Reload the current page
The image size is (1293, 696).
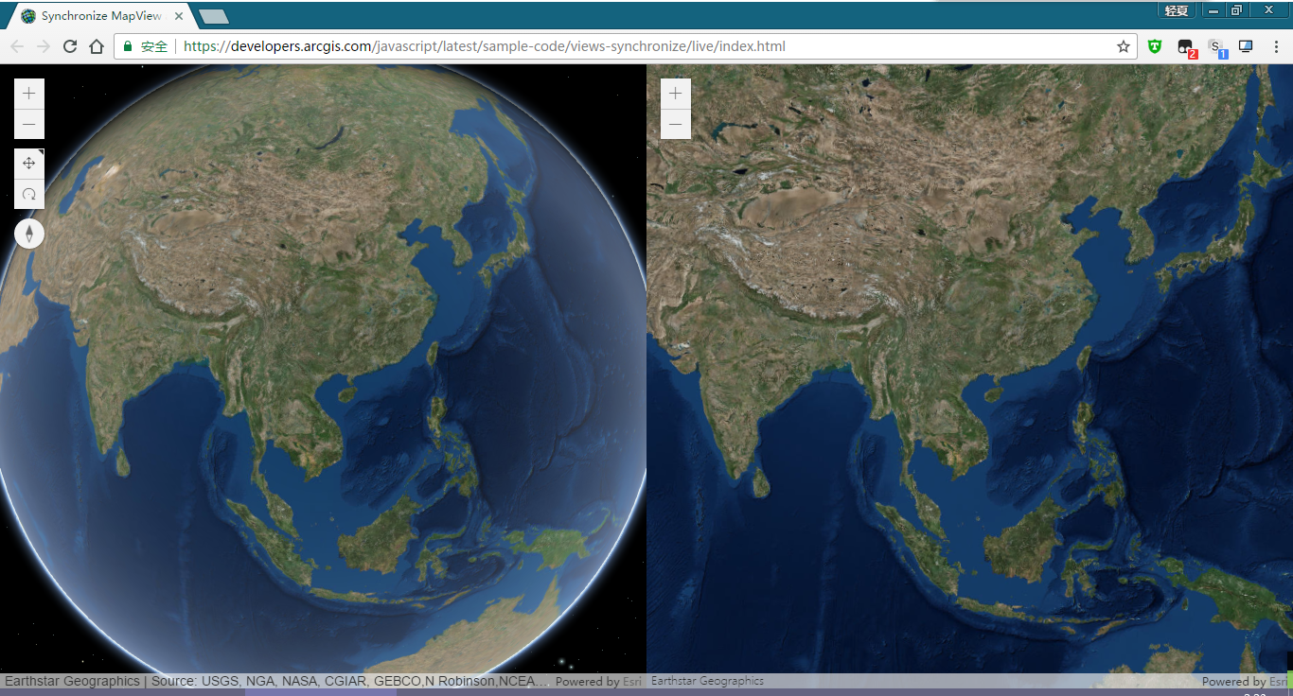70,46
